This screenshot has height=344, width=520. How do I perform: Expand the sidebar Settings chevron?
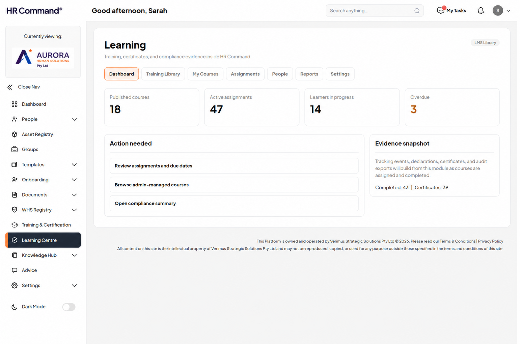point(74,285)
